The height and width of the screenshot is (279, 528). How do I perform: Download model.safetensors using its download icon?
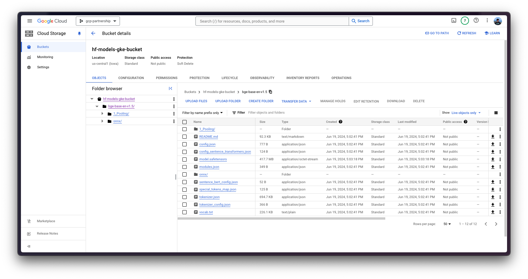493,159
